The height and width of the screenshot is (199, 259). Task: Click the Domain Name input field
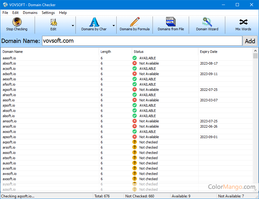click(x=142, y=41)
